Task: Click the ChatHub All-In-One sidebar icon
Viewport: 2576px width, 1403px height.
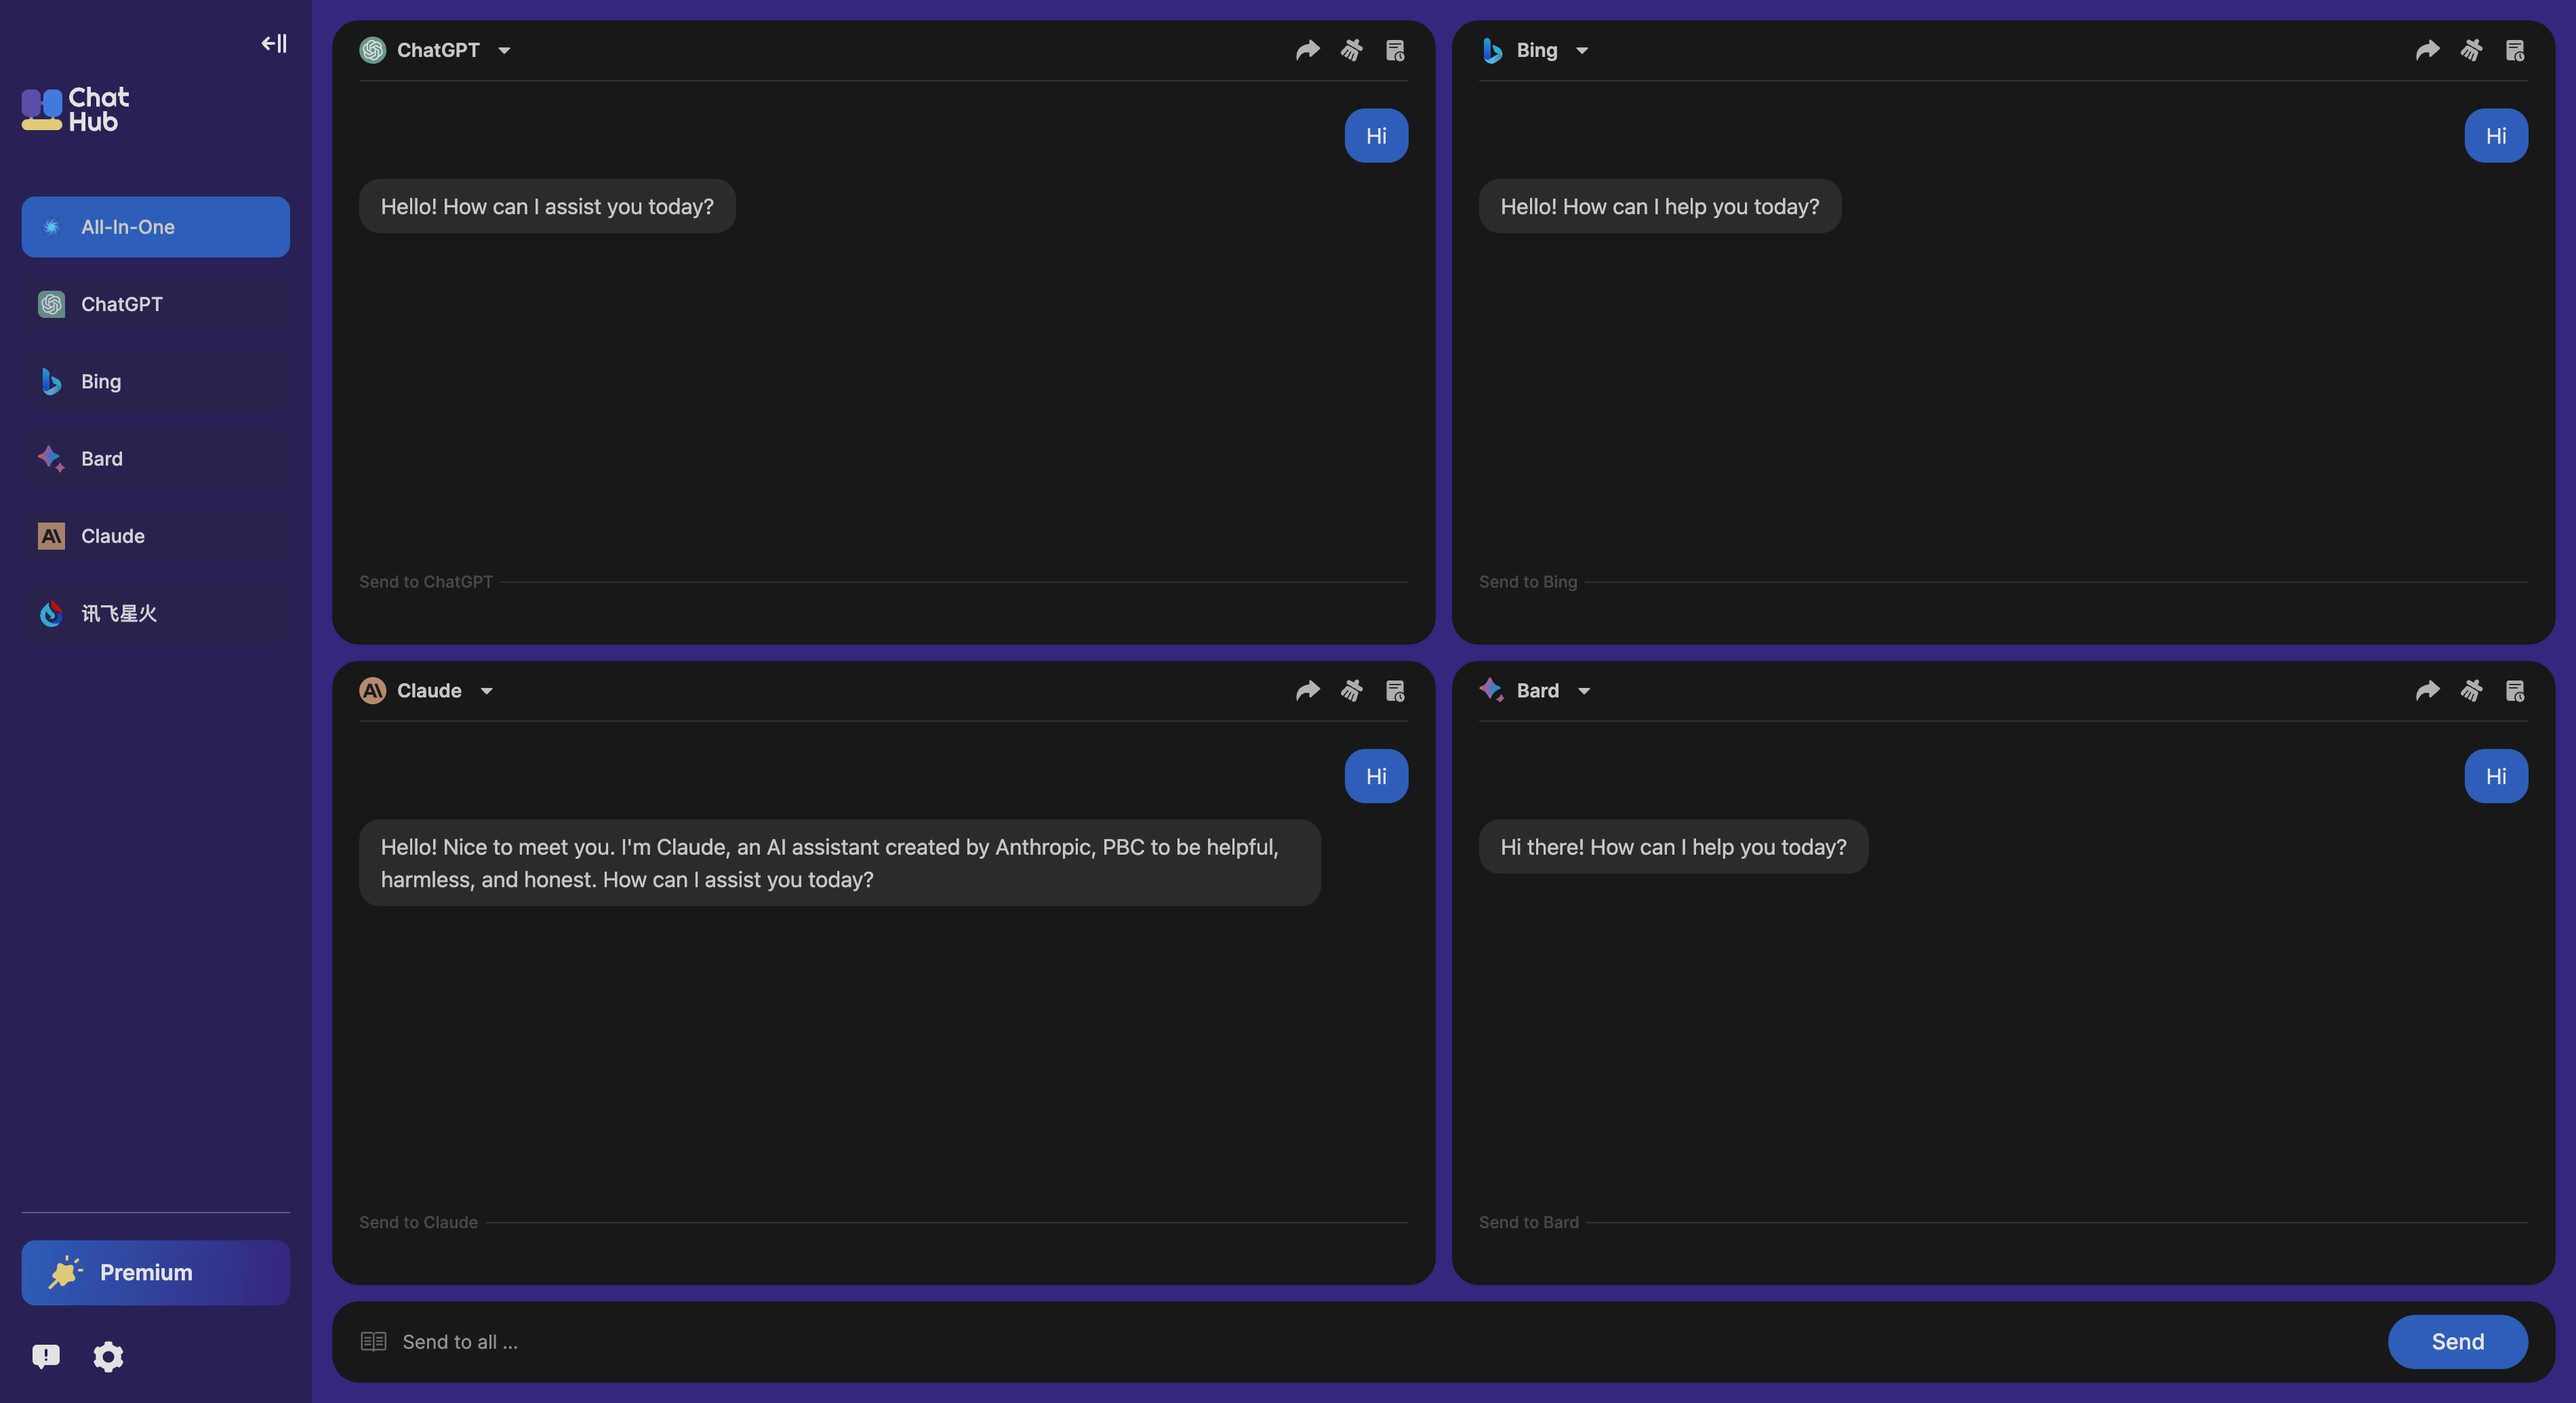Action: pyautogui.click(x=50, y=224)
